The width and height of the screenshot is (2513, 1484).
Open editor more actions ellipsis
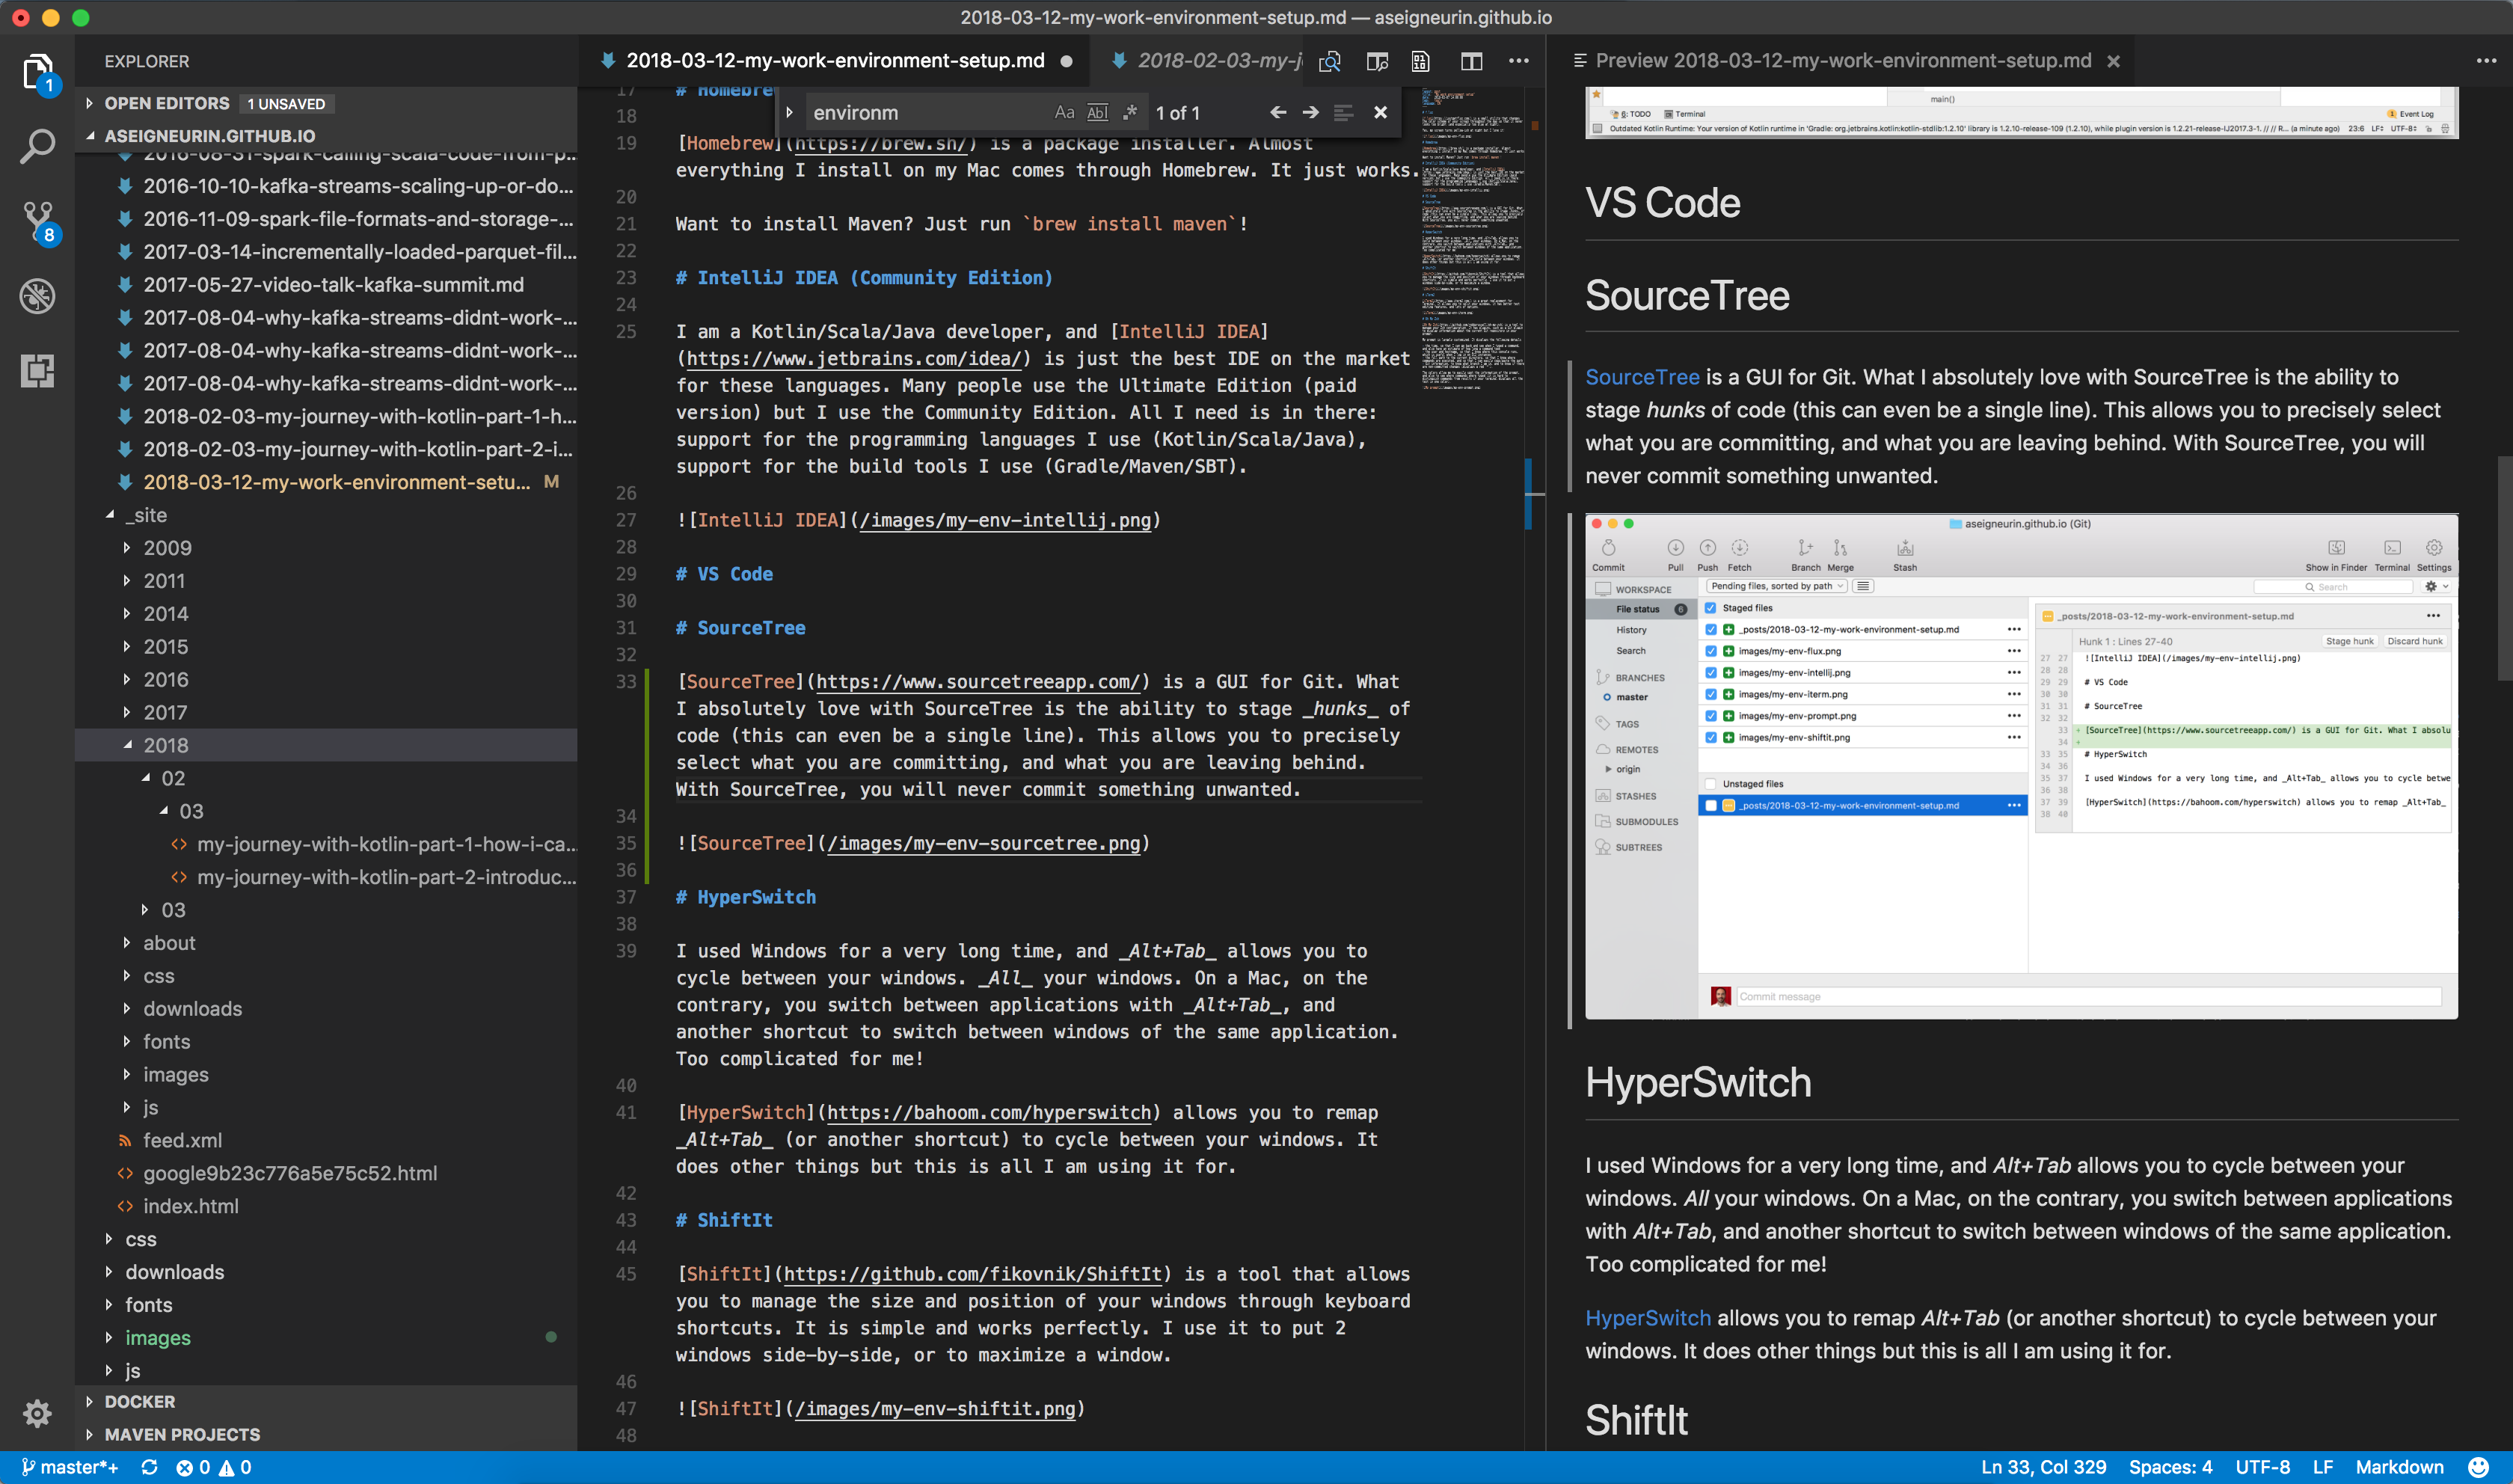(1518, 61)
